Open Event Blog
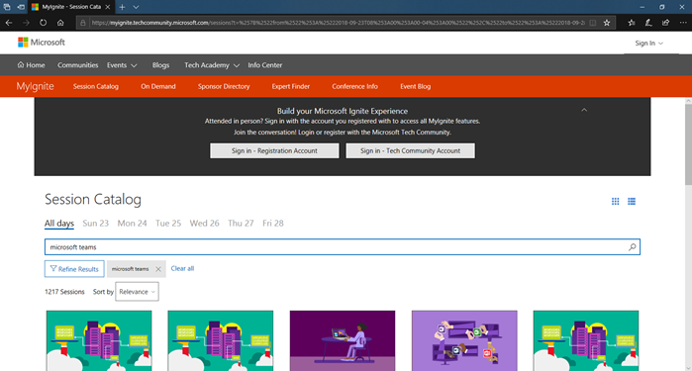 pos(415,86)
